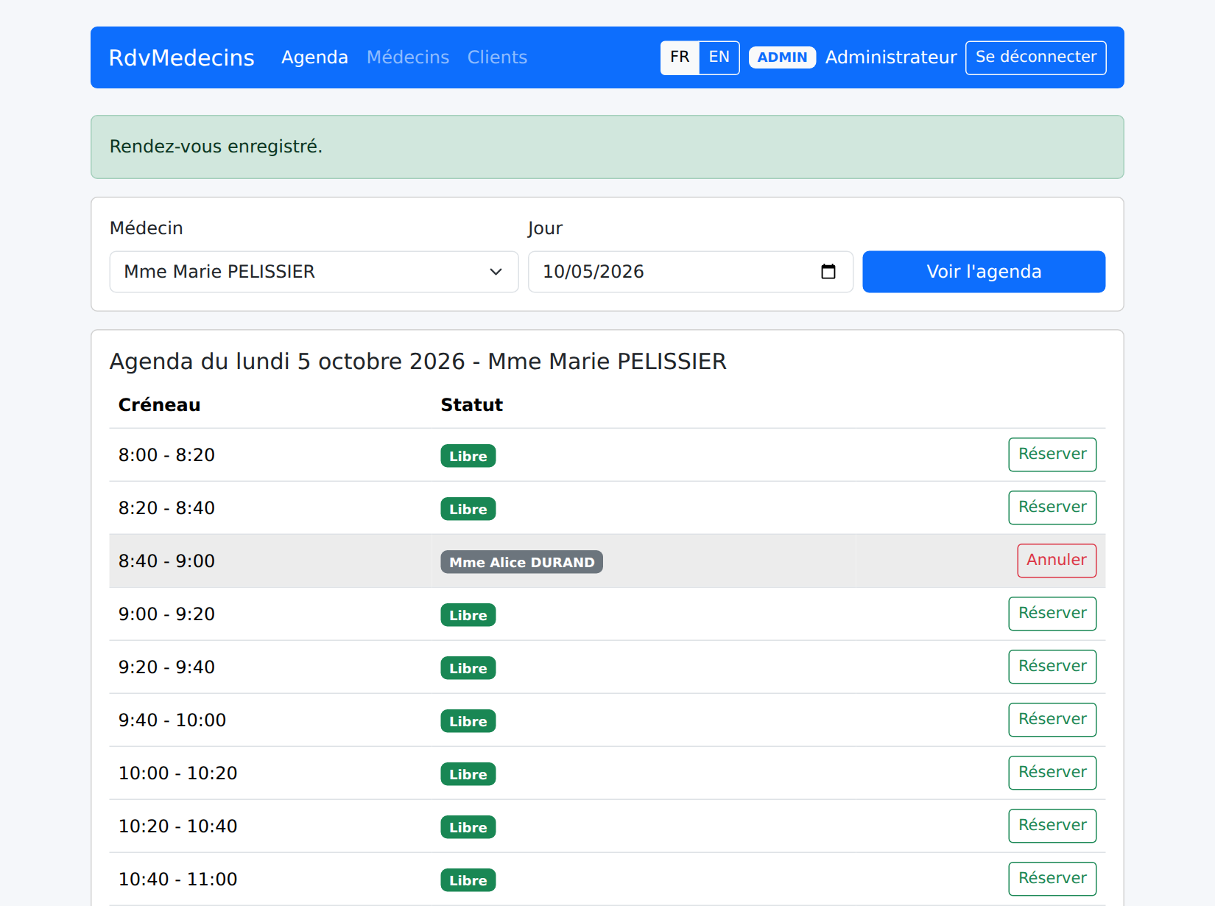Click the Jour field label
The height and width of the screenshot is (906, 1215).
click(545, 228)
